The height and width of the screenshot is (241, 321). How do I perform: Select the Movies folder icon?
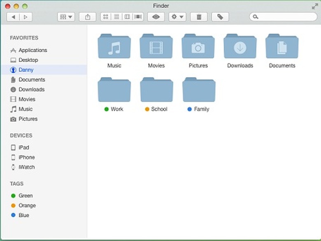coord(156,46)
